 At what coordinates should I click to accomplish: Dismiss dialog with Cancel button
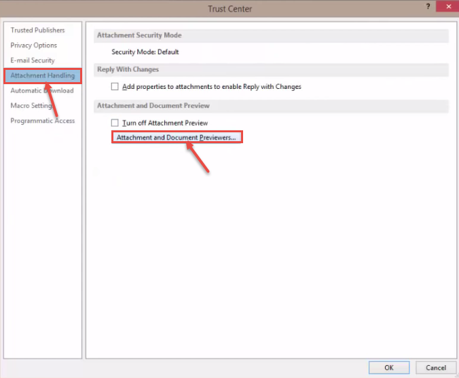click(436, 367)
